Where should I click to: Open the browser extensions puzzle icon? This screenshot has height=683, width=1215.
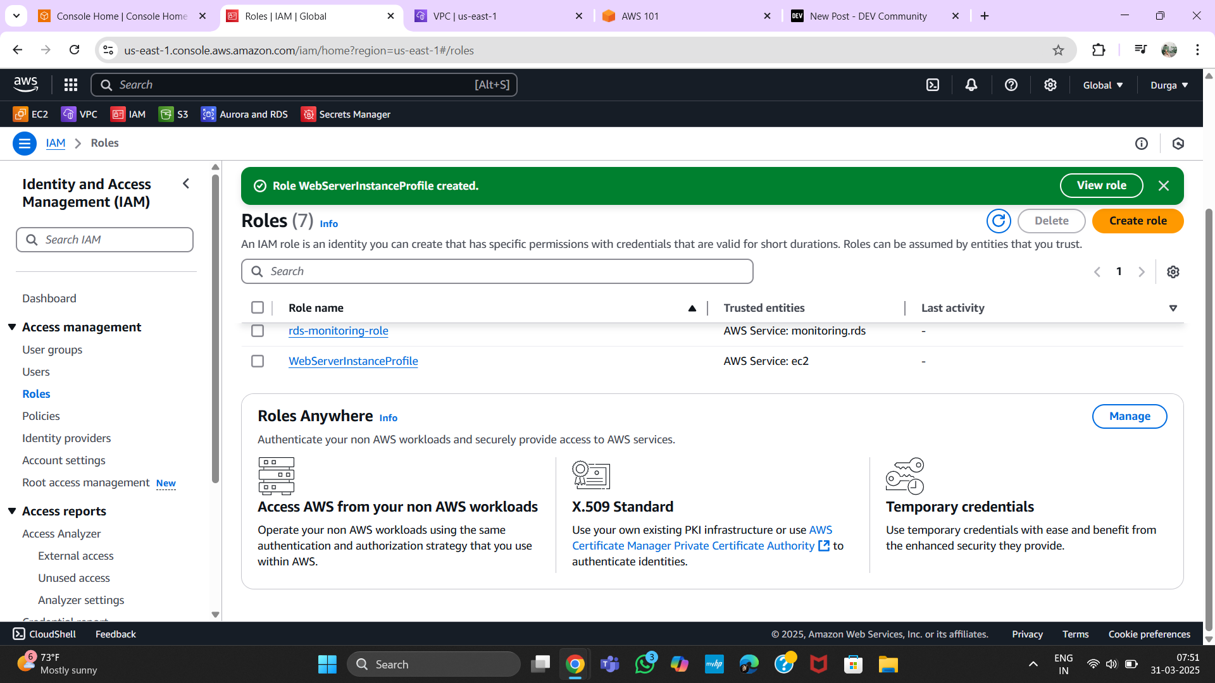(1099, 50)
